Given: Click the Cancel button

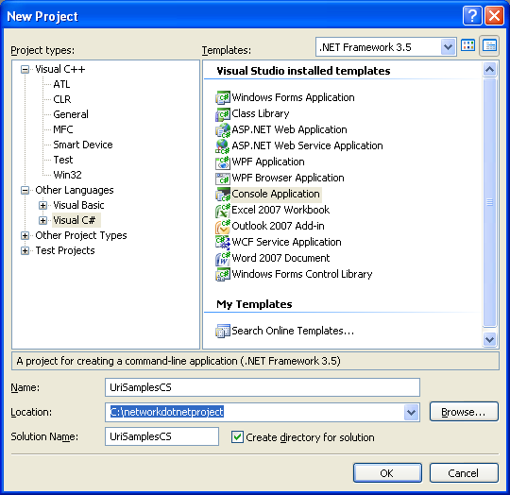Looking at the screenshot, I should click(464, 473).
